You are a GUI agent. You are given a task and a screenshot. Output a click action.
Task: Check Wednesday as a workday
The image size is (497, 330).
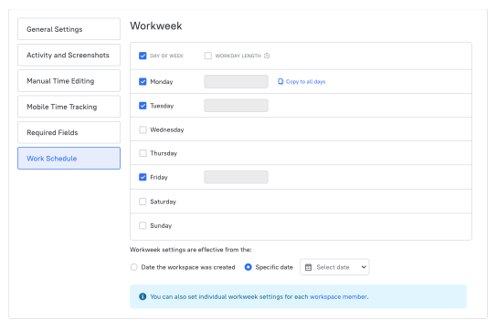click(143, 129)
